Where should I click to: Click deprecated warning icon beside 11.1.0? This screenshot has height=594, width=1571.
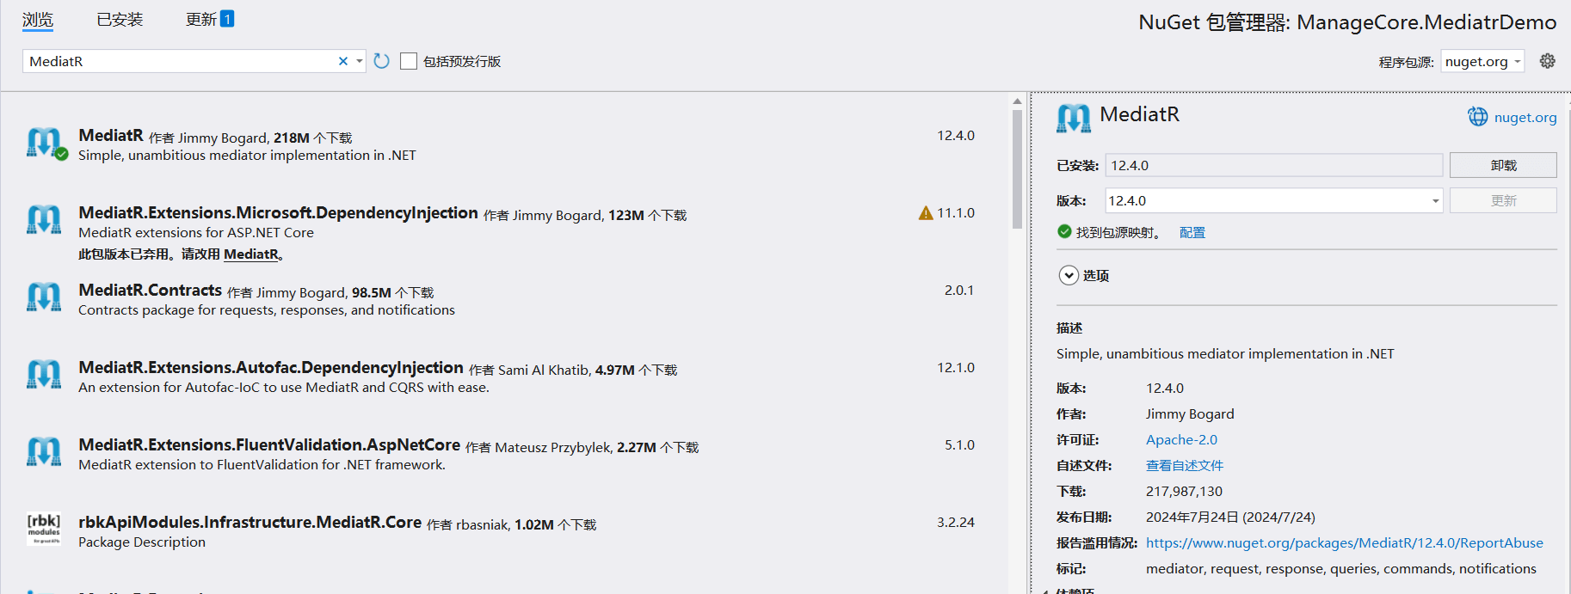click(926, 213)
